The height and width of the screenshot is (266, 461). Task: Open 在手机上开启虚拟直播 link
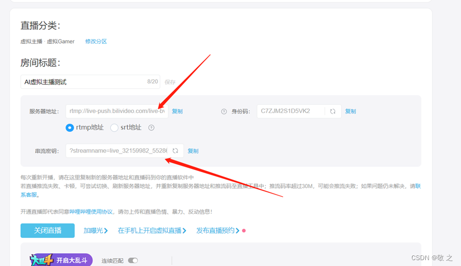[x=152, y=231]
